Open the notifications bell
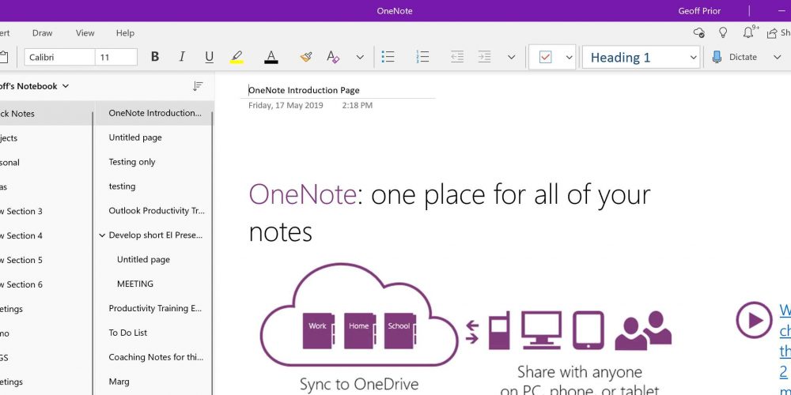The height and width of the screenshot is (395, 791). [x=749, y=32]
